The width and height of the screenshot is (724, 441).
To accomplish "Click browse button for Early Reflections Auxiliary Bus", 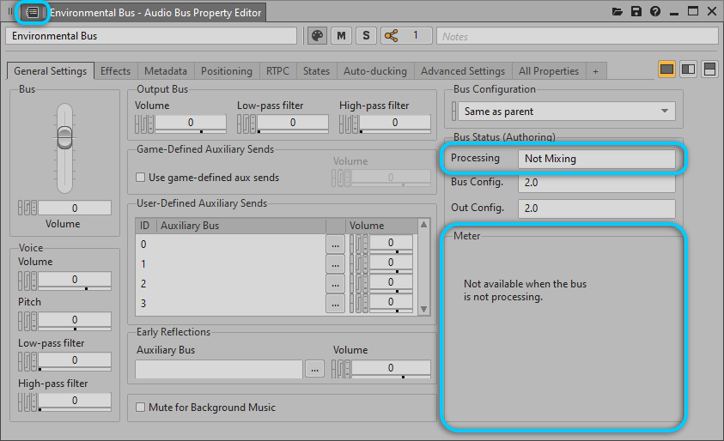I will click(315, 369).
